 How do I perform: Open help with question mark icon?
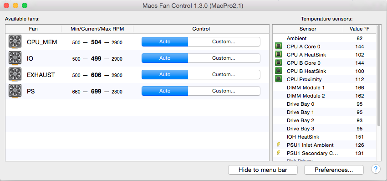[376, 170]
